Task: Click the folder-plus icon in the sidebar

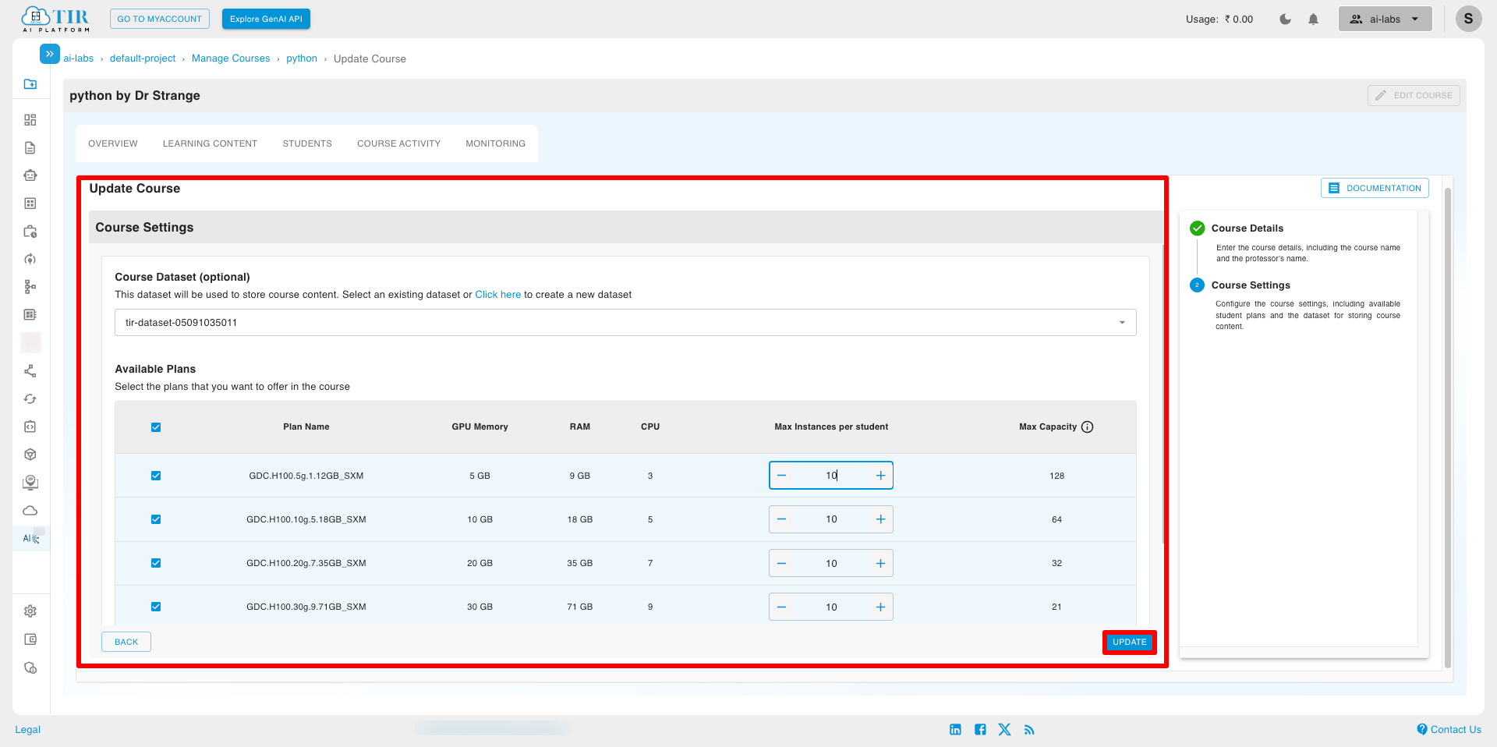Action: [30, 84]
